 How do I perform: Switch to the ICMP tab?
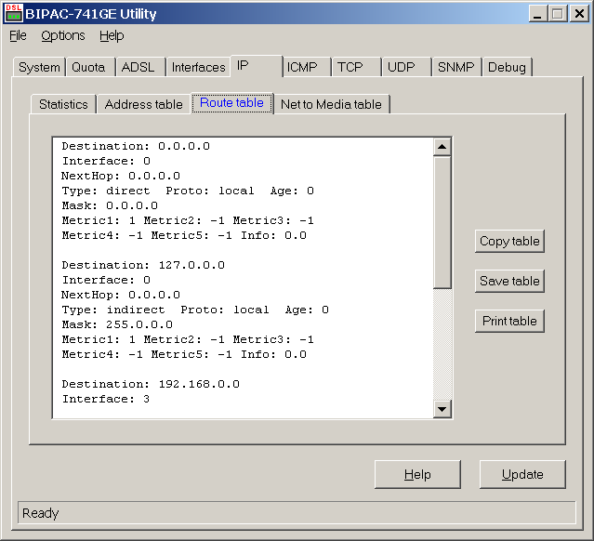pyautogui.click(x=307, y=67)
